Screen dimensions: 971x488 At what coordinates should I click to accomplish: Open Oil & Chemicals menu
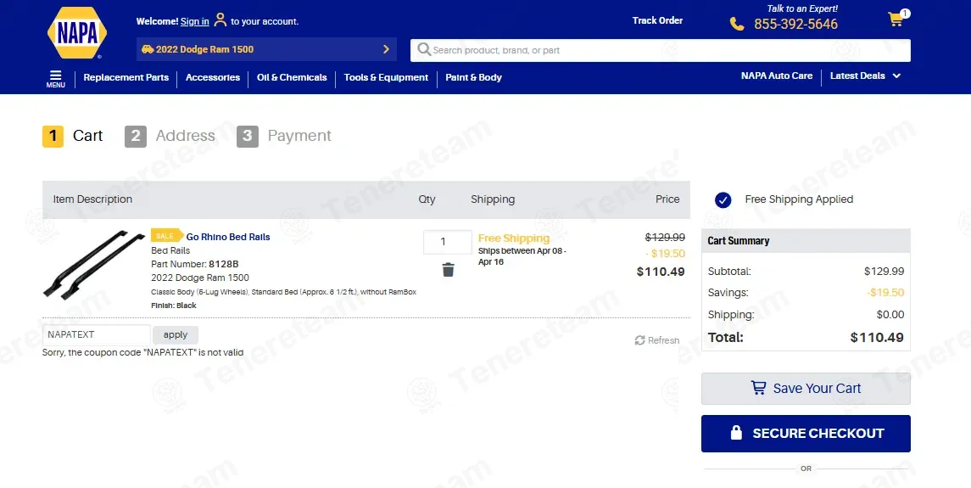[292, 77]
